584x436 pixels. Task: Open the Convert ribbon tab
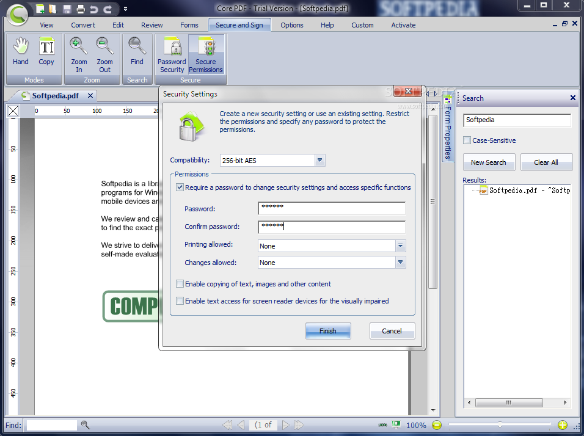(83, 25)
